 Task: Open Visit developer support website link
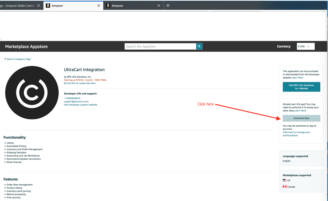pos(80,105)
